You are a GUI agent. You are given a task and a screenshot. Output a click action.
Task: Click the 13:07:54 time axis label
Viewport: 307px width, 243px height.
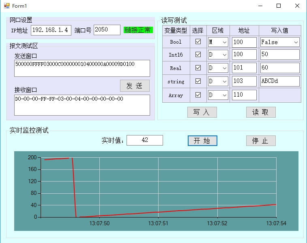tap(276, 223)
